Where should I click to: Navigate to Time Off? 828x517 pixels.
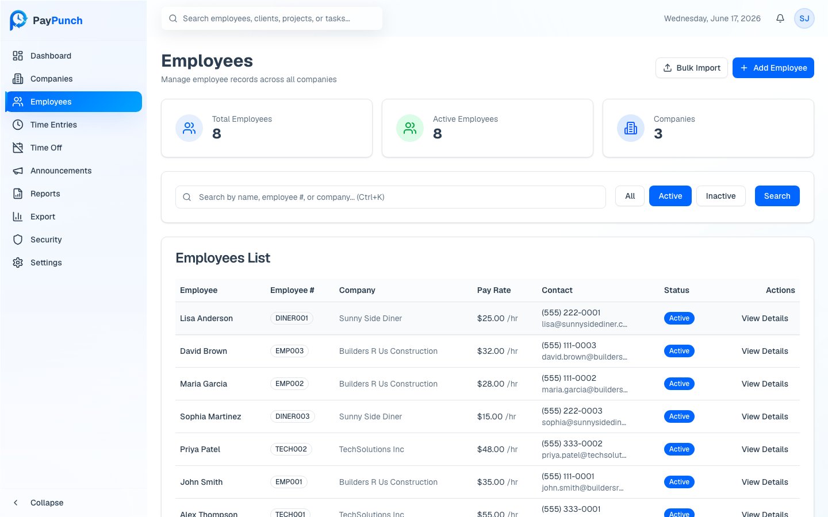(x=74, y=148)
